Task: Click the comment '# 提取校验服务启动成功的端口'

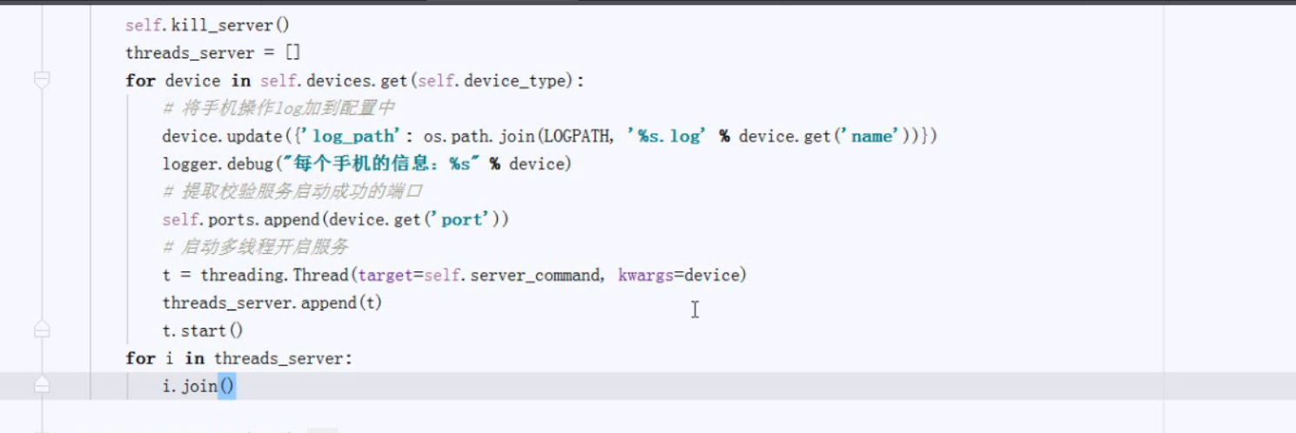Action: [x=292, y=192]
